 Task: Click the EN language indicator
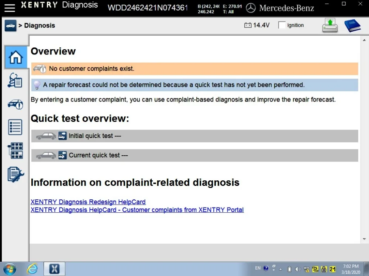pyautogui.click(x=258, y=268)
